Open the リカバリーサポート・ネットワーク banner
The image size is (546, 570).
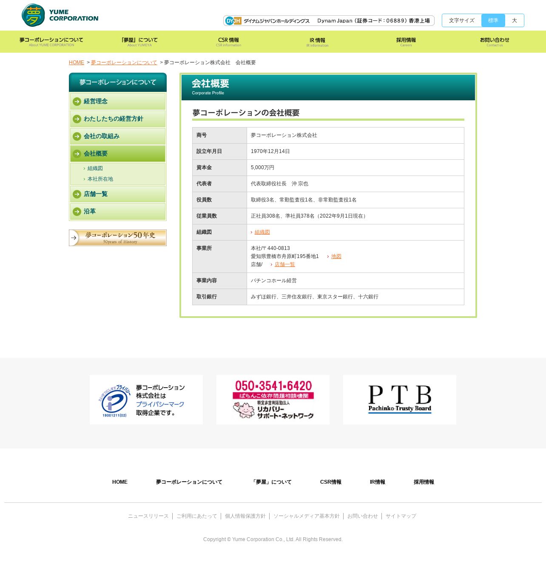[x=273, y=400]
